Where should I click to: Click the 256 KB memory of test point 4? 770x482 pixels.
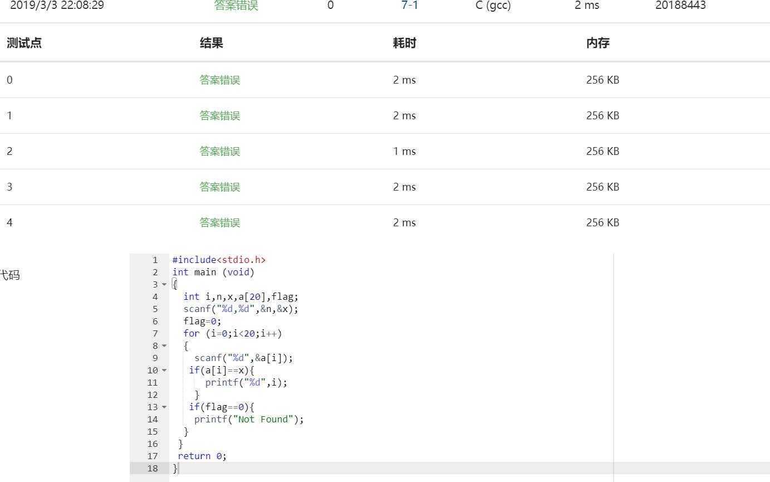[602, 222]
